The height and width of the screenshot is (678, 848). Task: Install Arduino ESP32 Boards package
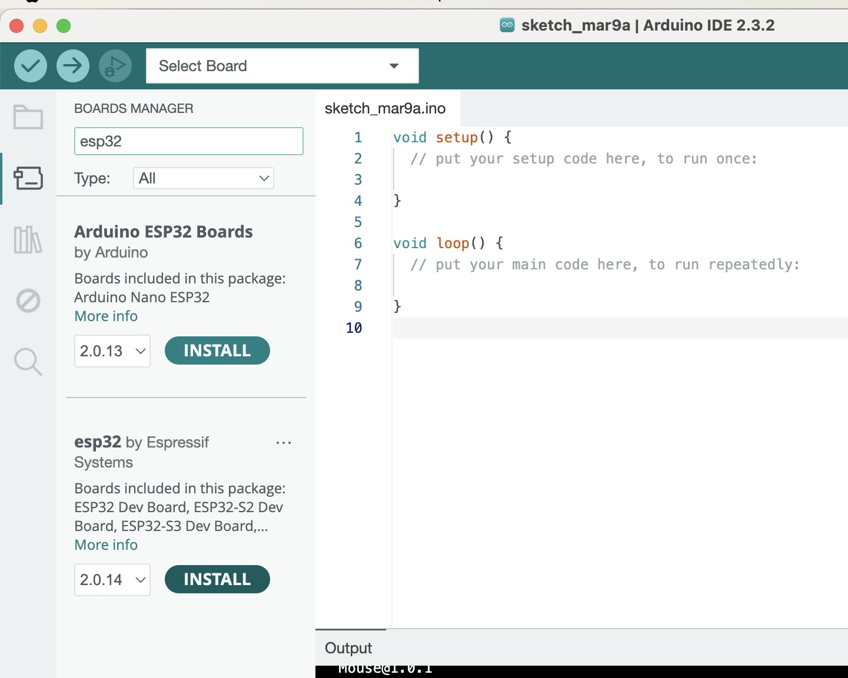(x=217, y=350)
